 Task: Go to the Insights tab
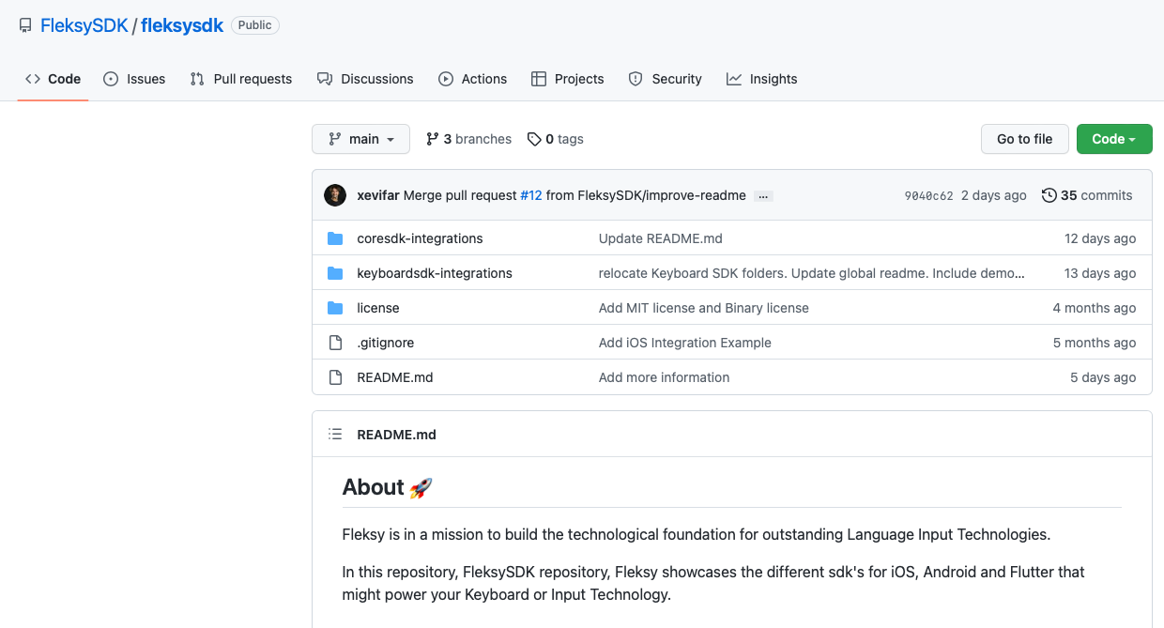click(x=761, y=79)
